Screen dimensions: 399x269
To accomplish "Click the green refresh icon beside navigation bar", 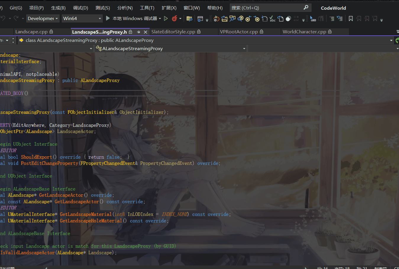I will coord(397,40).
